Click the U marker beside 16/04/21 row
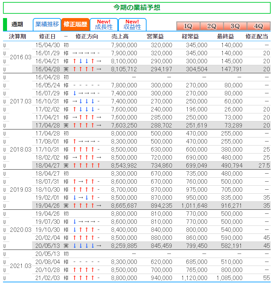 click(x=5, y=61)
